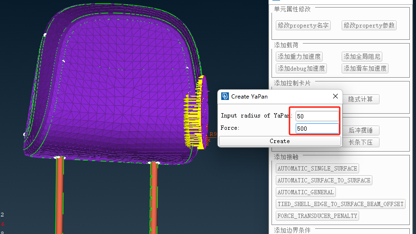Click the 单元属性修改 group title
This screenshot has width=416, height=234.
292,9
